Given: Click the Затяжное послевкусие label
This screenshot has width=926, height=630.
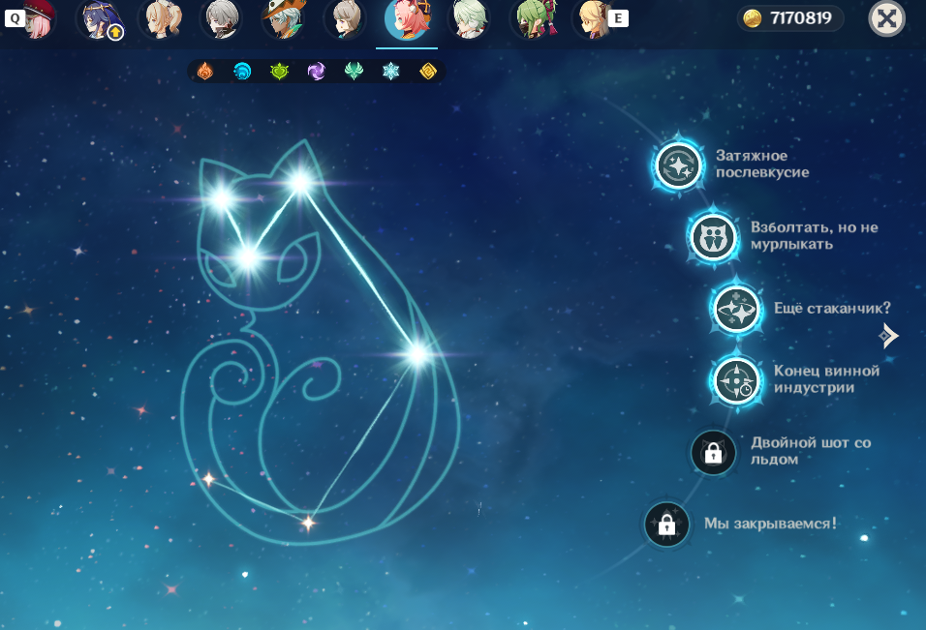Looking at the screenshot, I should coord(762,164).
